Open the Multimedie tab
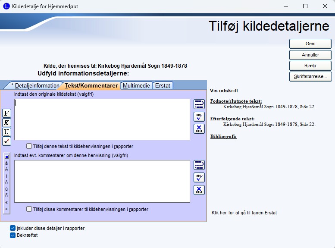The height and width of the screenshot is (248, 335). pyautogui.click(x=136, y=85)
